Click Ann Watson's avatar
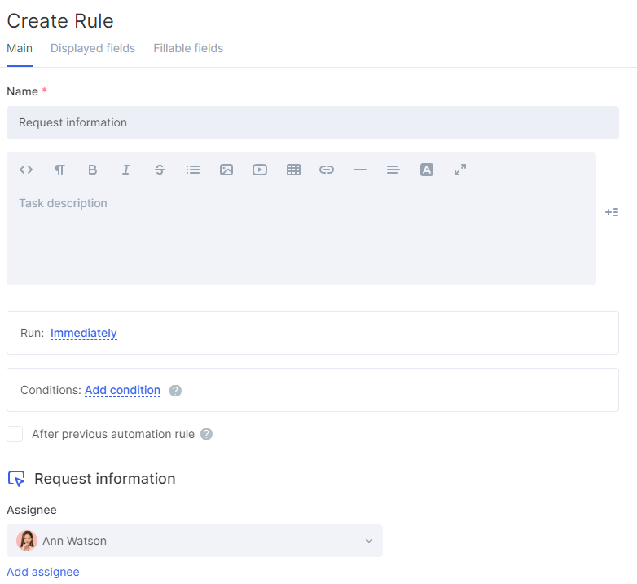The width and height of the screenshot is (637, 584). tap(27, 541)
